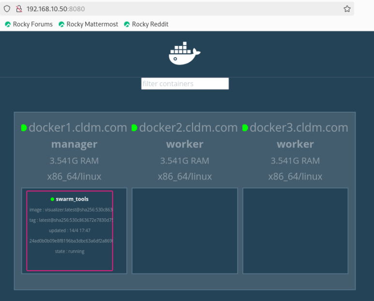Click the state : running line
Image resolution: width=374 pixels, height=301 pixels.
70,251
